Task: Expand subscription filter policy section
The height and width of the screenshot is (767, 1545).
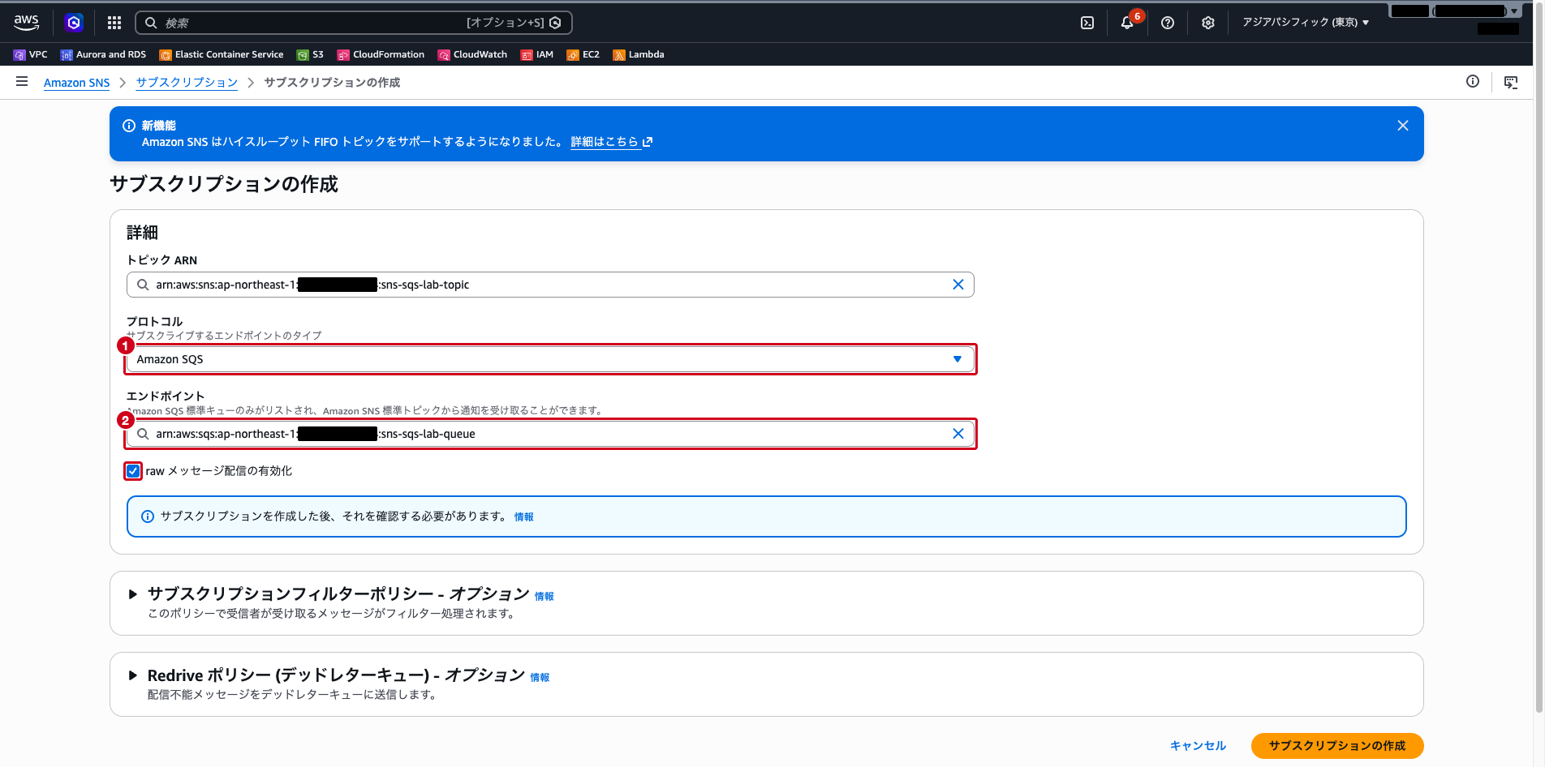Action: coord(133,594)
